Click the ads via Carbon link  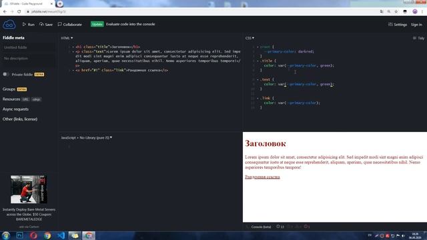point(29,227)
